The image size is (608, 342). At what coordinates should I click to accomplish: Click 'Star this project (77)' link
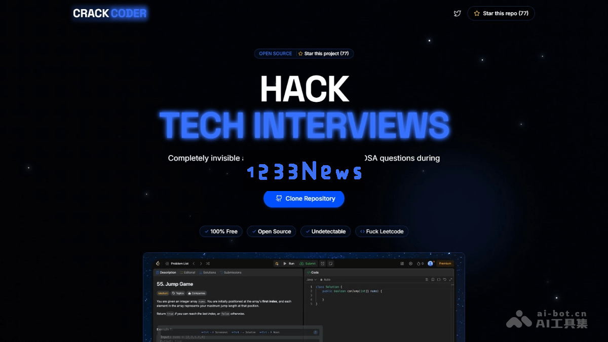click(323, 54)
